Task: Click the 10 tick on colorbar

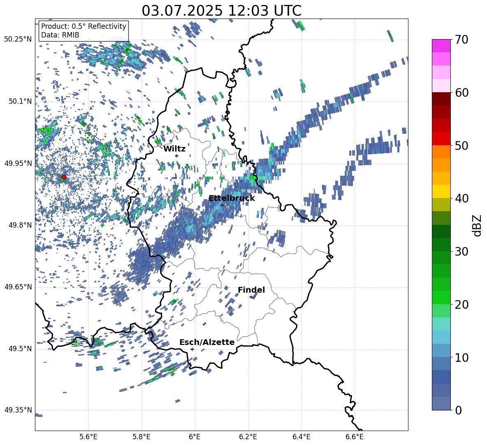Action: pyautogui.click(x=461, y=357)
